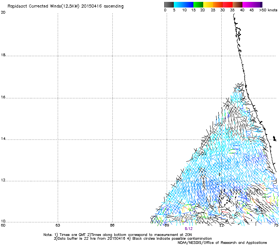Viewport: 279px width, 245px height.
Task: Click the legend value '25'
Action: [213, 10]
